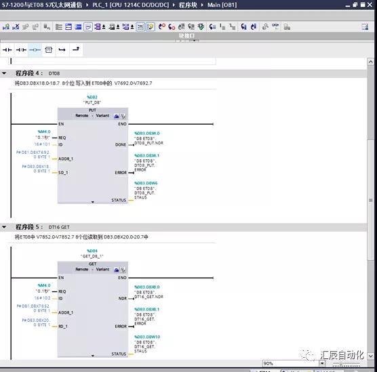Insert an empty box instruction
The image size is (377, 372).
point(49,49)
